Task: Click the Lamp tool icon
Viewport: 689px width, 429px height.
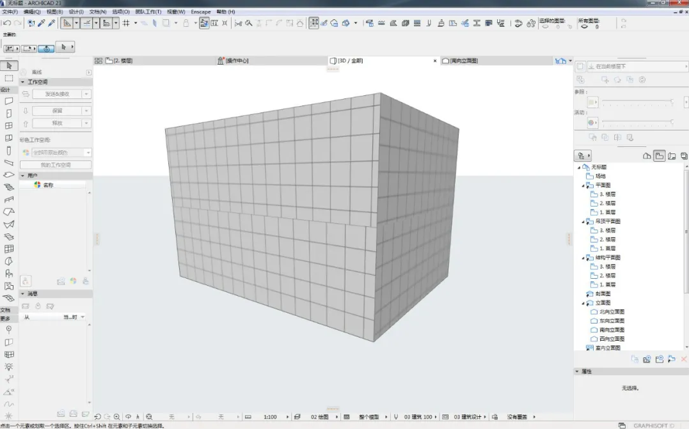Action: (x=9, y=366)
